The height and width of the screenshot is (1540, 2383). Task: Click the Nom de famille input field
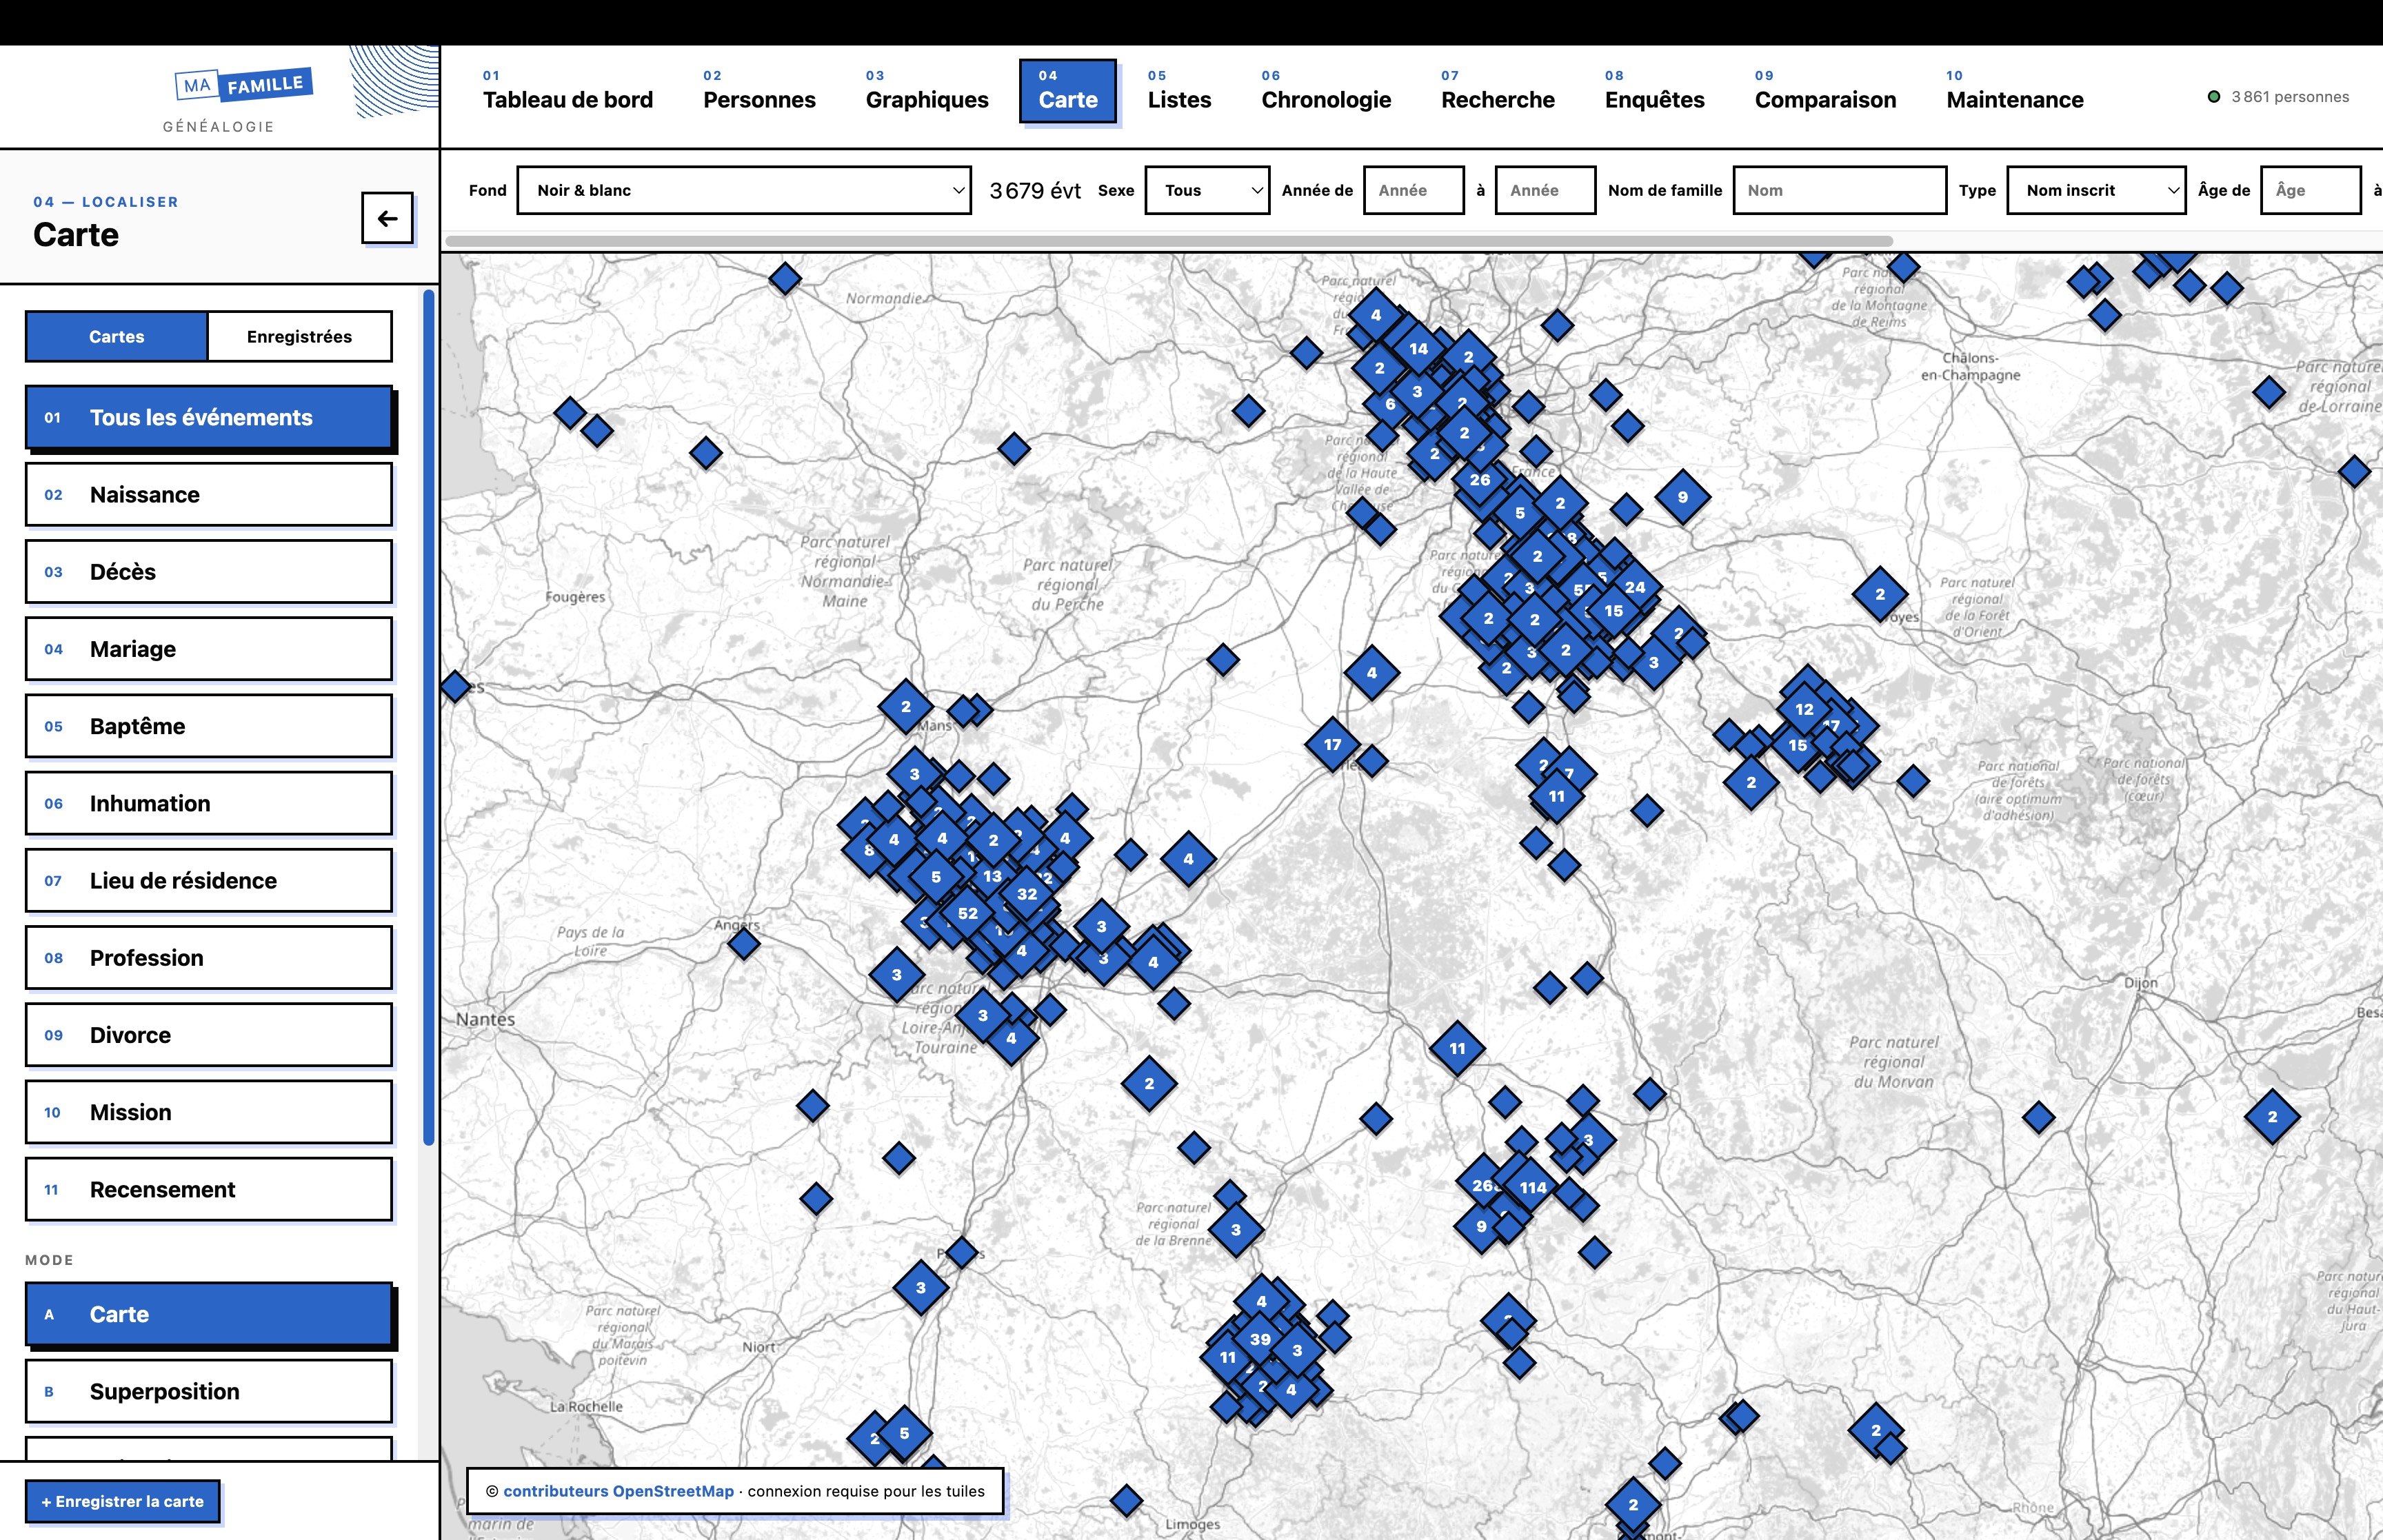coord(1840,190)
